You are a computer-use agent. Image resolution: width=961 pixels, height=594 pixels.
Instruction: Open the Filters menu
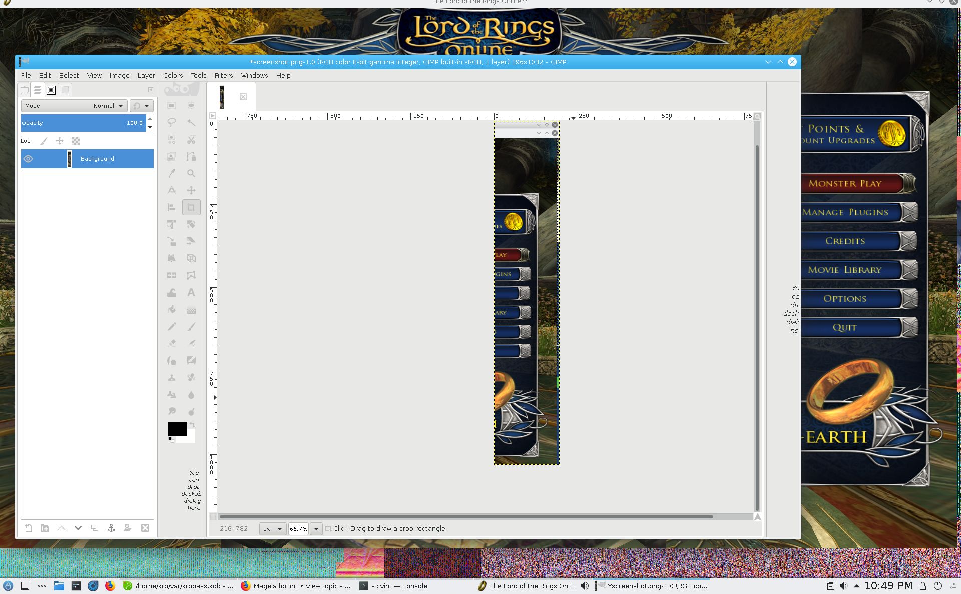tap(224, 75)
